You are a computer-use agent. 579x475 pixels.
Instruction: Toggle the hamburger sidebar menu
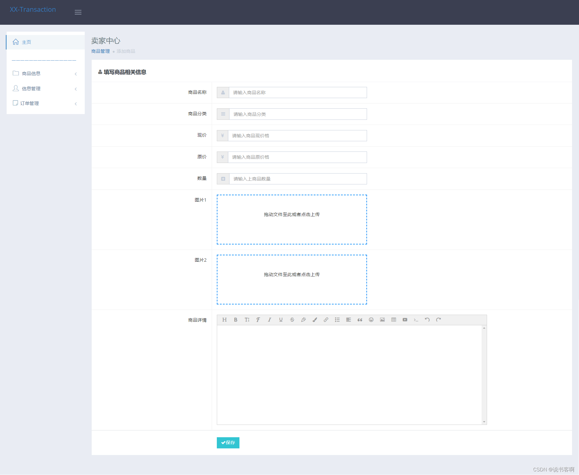(x=78, y=12)
